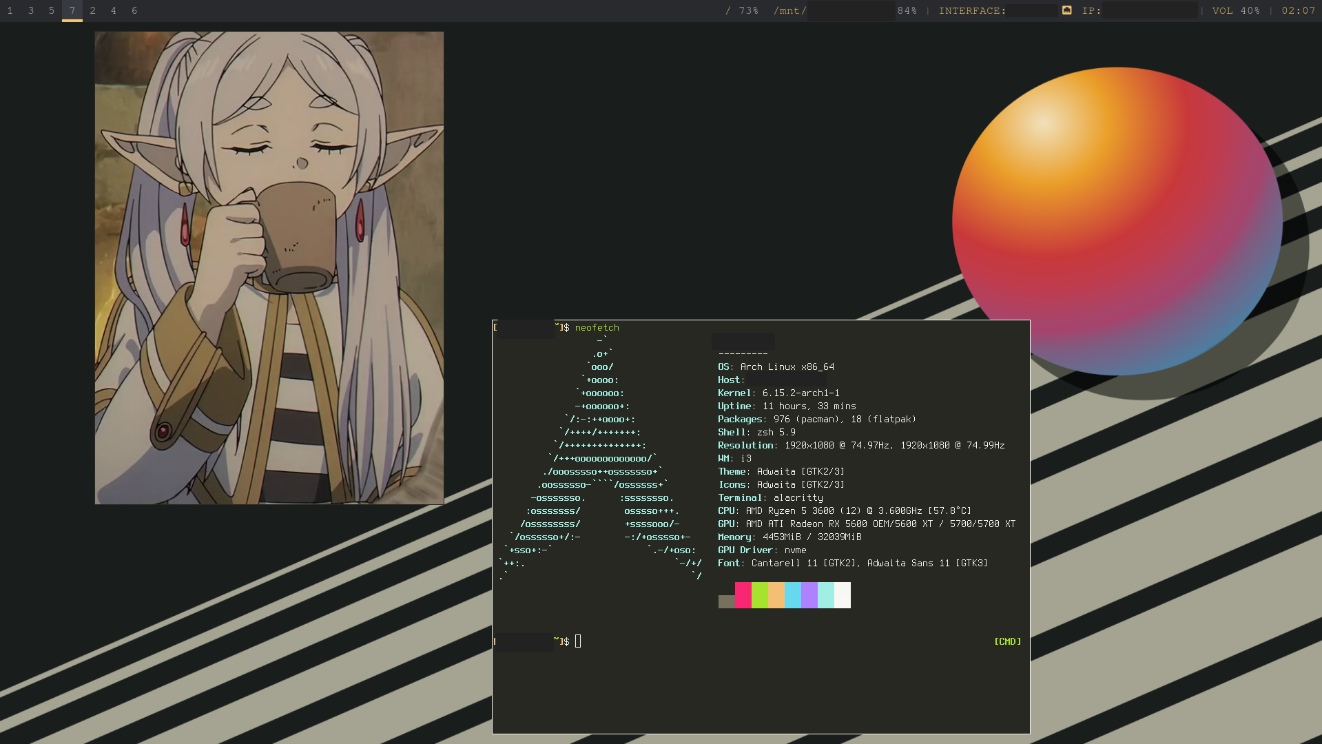Switch to workspace 2 in the bar

pyautogui.click(x=93, y=10)
